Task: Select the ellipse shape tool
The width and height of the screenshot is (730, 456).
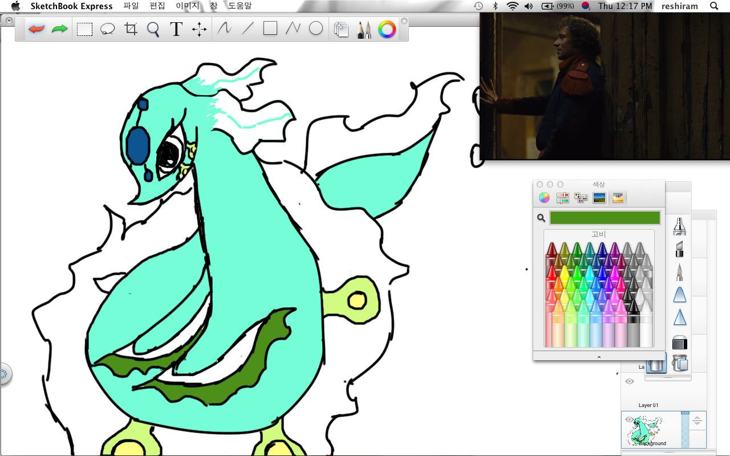Action: tap(316, 28)
